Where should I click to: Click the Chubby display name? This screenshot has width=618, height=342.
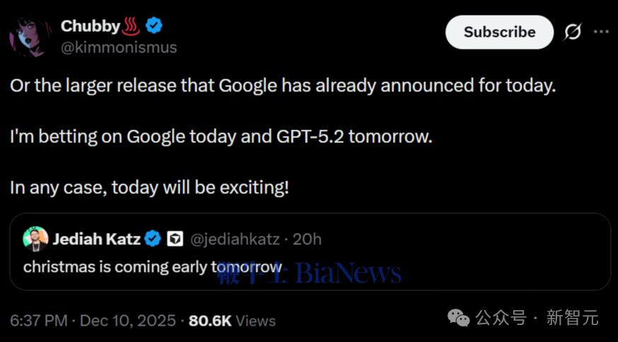tap(89, 26)
